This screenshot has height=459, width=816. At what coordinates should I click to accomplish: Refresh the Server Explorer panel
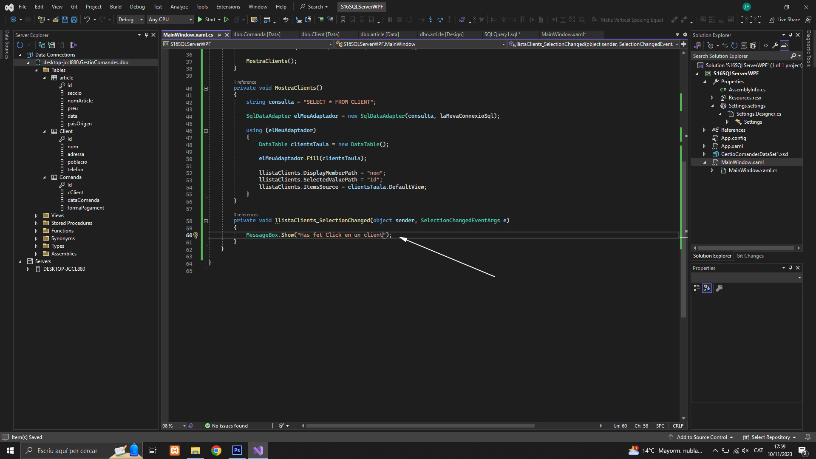[20, 45]
